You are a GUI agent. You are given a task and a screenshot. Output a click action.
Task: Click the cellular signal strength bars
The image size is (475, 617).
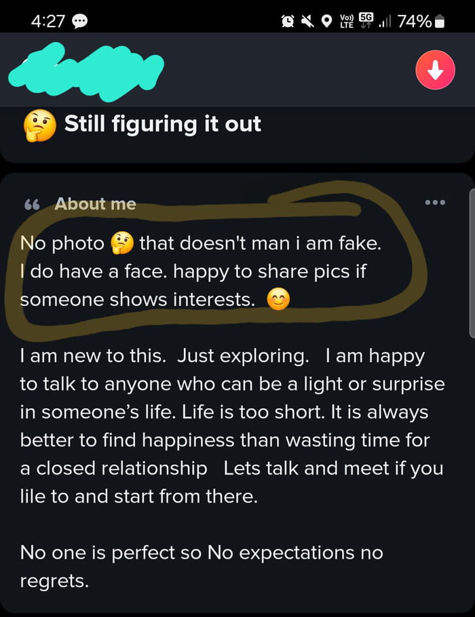(385, 21)
